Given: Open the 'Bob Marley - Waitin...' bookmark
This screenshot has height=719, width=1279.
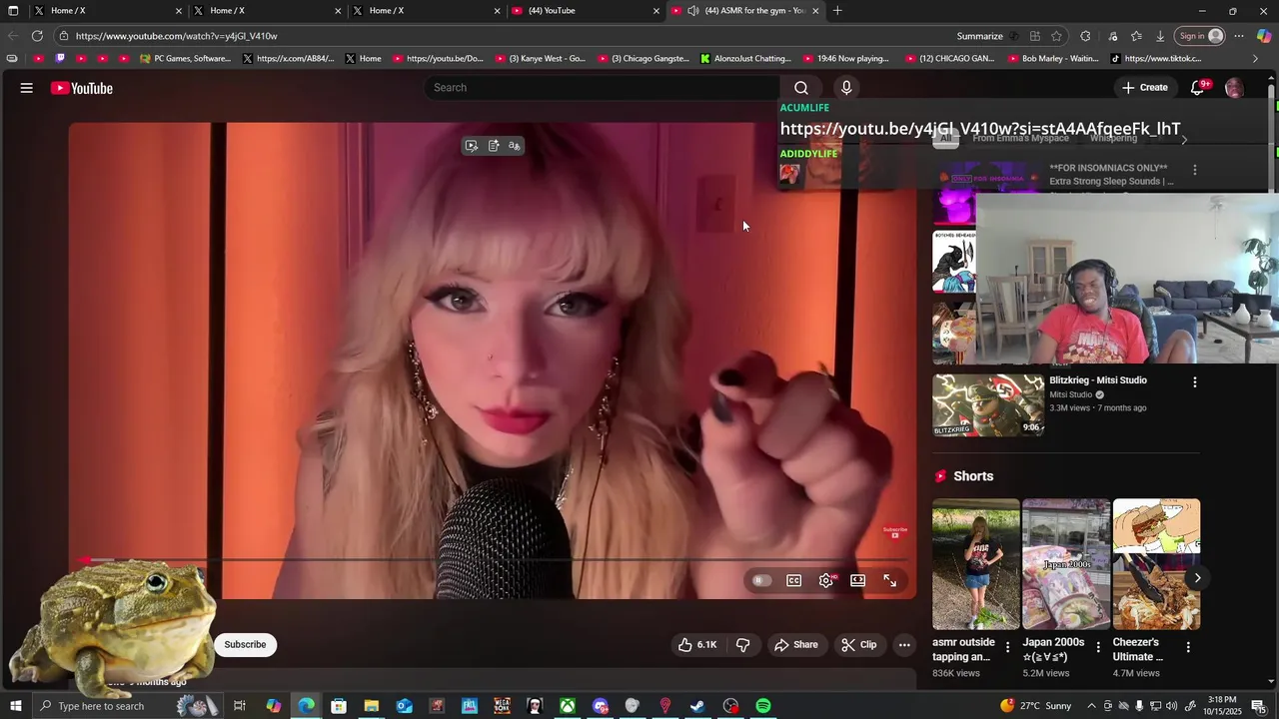Looking at the screenshot, I should pyautogui.click(x=1052, y=59).
